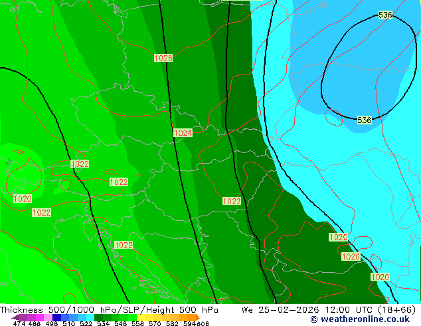The image size is (421, 326).
Task: Click the legend value 570
Action: tap(155, 323)
